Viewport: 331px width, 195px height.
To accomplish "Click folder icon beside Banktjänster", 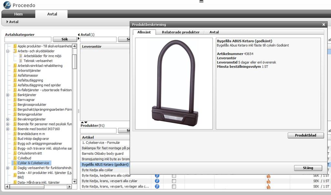I will pyautogui.click(x=15, y=95).
